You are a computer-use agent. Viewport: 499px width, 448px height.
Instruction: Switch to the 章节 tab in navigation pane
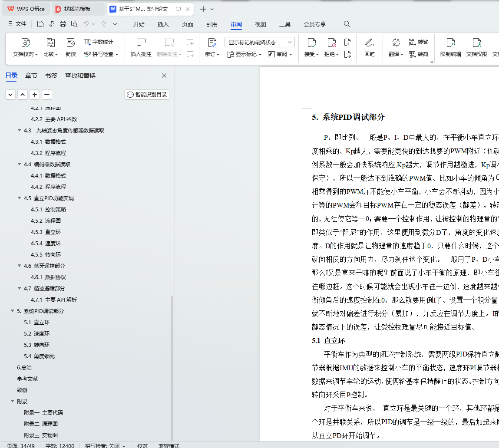click(31, 76)
